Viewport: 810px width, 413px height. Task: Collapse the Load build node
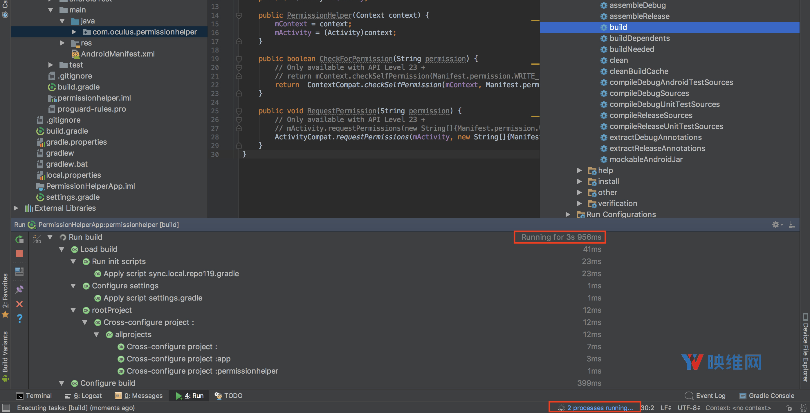coord(62,249)
